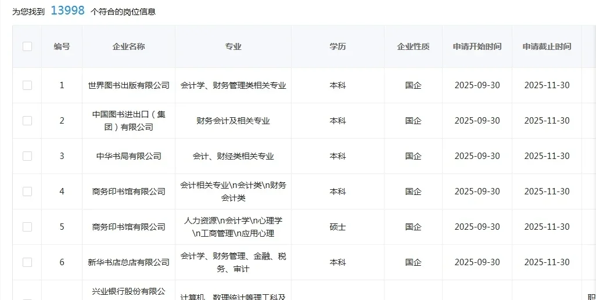This screenshot has height=300, width=596.
Task: Click 本科 in the 世界图书出版 row
Action: (x=338, y=85)
